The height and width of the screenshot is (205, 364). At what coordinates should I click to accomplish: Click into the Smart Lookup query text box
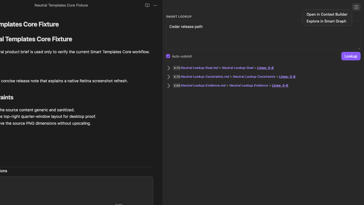[263, 35]
